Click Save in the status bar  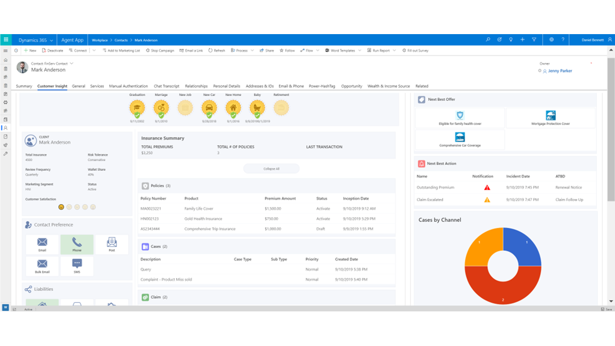click(x=607, y=309)
